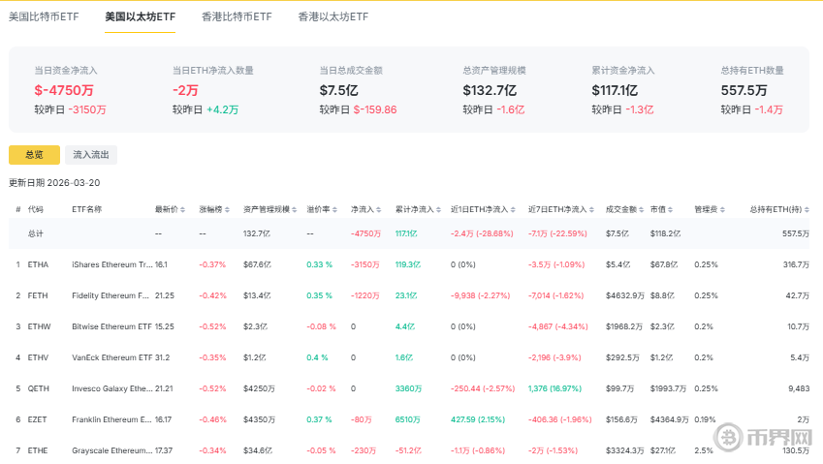The image size is (823, 464).
Task: Sort by 溢价率 column arrows
Action: click(x=334, y=209)
